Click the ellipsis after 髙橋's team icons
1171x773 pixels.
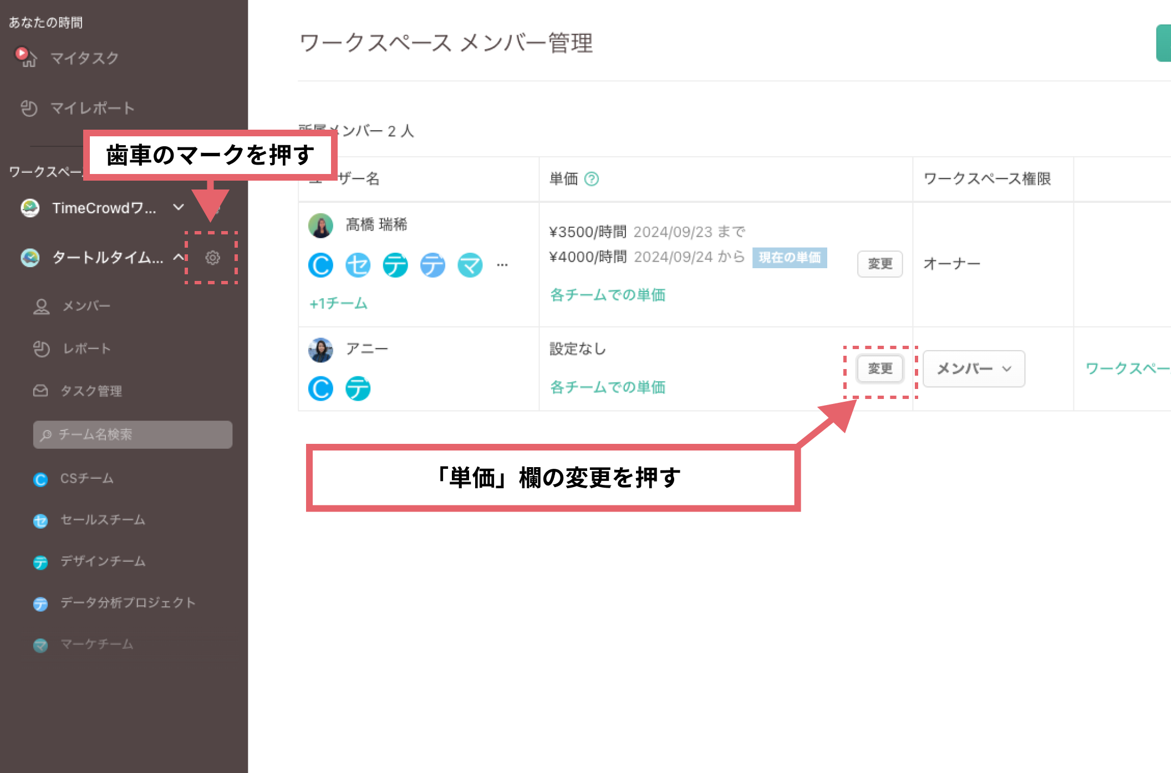coord(502,265)
